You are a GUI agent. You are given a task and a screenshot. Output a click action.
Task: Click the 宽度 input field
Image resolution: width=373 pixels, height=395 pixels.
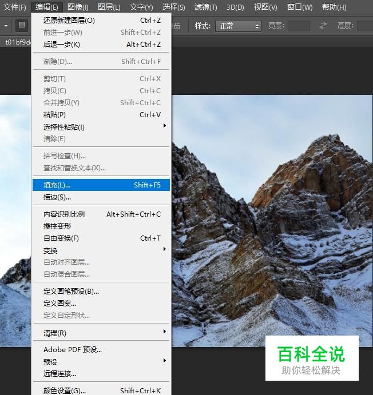tap(299, 26)
